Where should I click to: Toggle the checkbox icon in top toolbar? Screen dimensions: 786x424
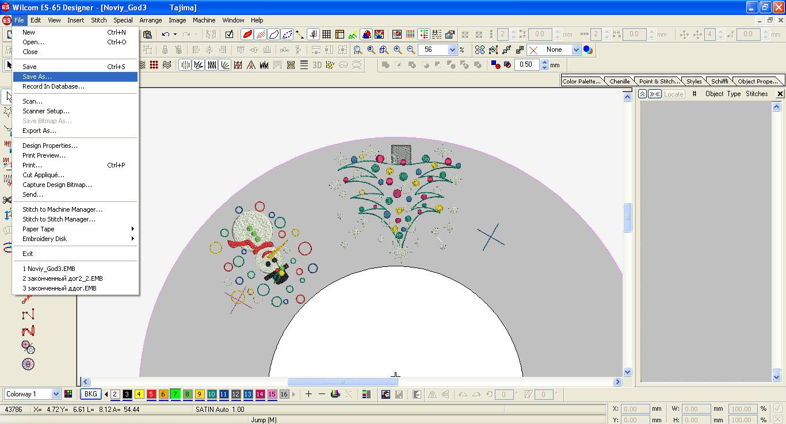pos(229,35)
